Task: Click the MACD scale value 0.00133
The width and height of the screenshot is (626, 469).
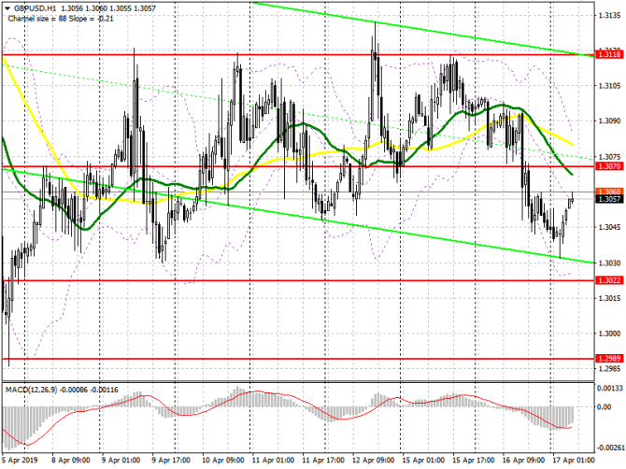Action: [609, 388]
